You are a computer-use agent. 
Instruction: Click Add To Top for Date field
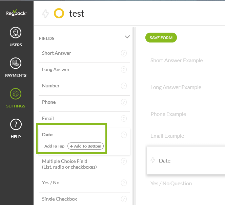[x=54, y=146]
